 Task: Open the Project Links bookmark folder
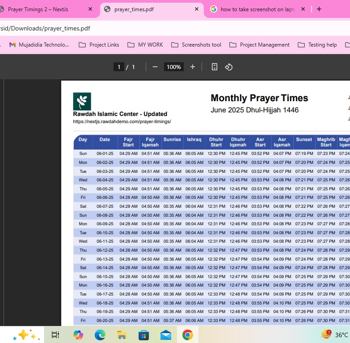(99, 45)
